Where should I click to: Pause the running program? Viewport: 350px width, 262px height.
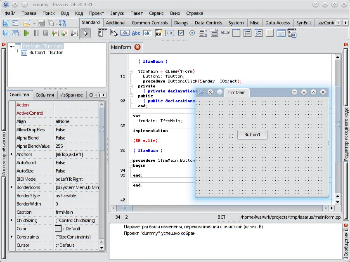point(36,33)
